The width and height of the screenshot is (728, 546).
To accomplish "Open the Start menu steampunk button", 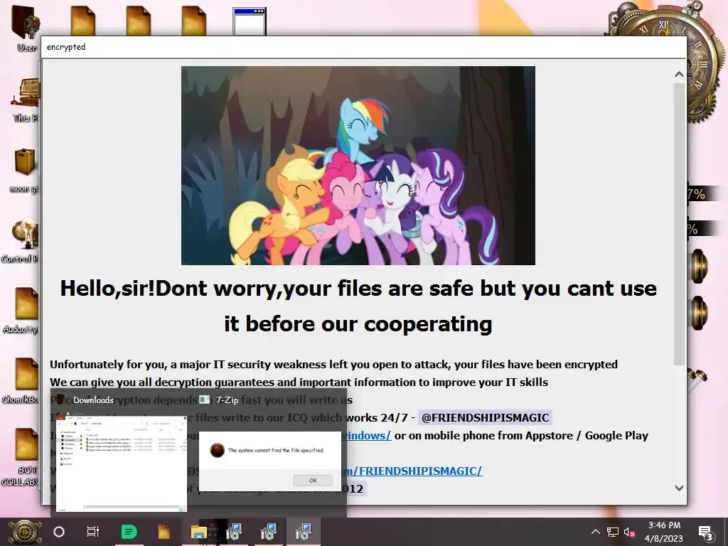I will 25,532.
